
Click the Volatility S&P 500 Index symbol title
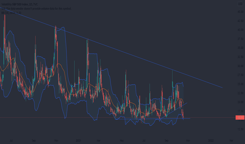pyautogui.click(x=19, y=4)
